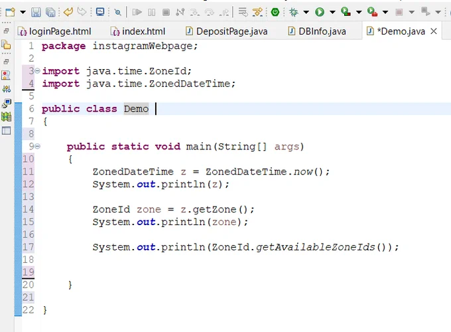Click the Drop to Frame icon
The image size is (451, 332).
coord(243,12)
